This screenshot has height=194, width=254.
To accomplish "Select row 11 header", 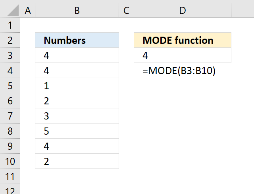I will [10, 176].
